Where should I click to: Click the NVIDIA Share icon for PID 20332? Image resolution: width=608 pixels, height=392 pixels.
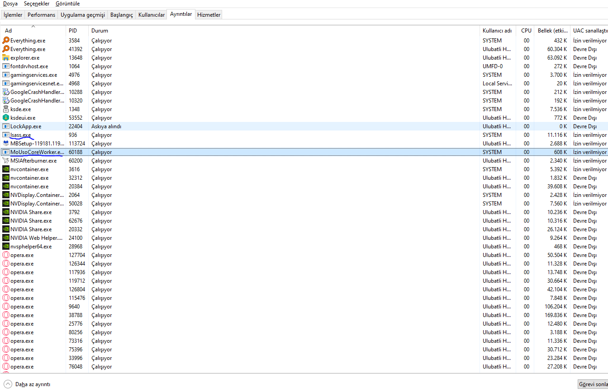[x=6, y=229]
